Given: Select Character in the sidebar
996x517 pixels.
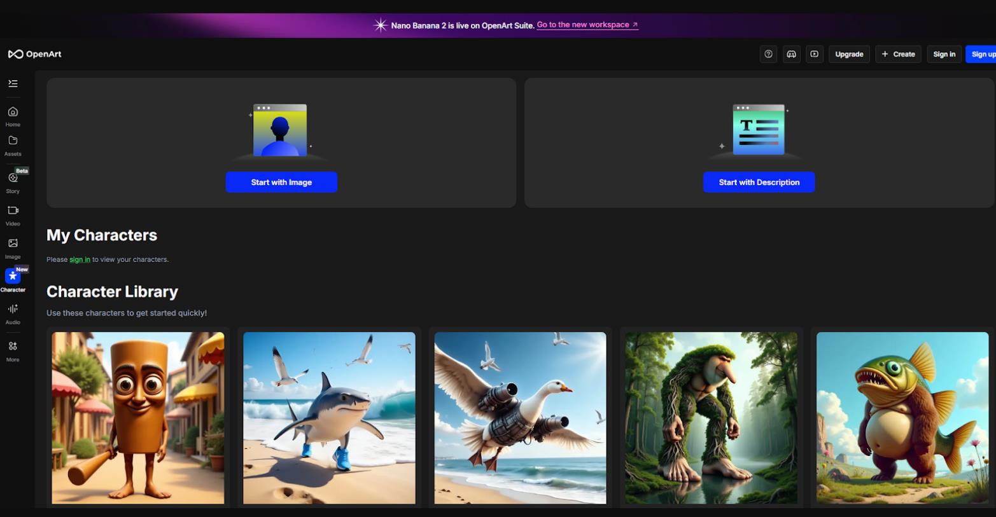Looking at the screenshot, I should [x=13, y=280].
